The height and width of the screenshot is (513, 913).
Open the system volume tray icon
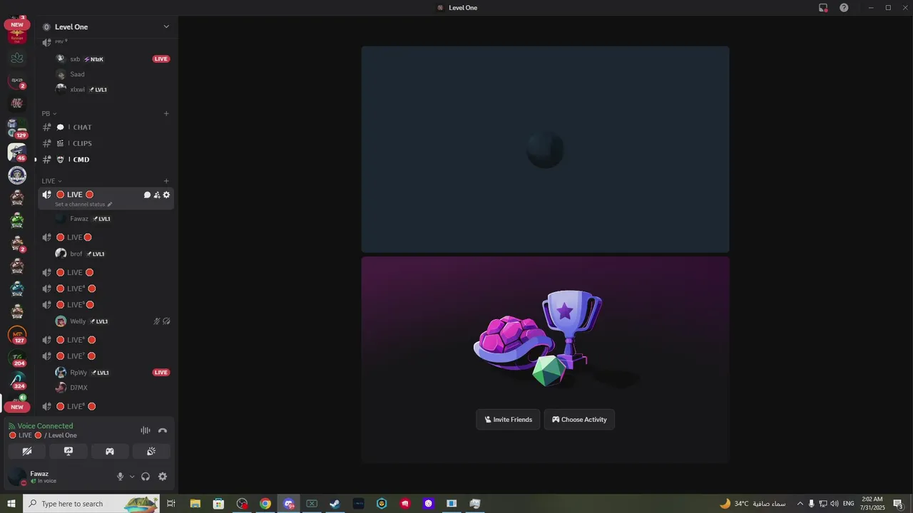(835, 504)
